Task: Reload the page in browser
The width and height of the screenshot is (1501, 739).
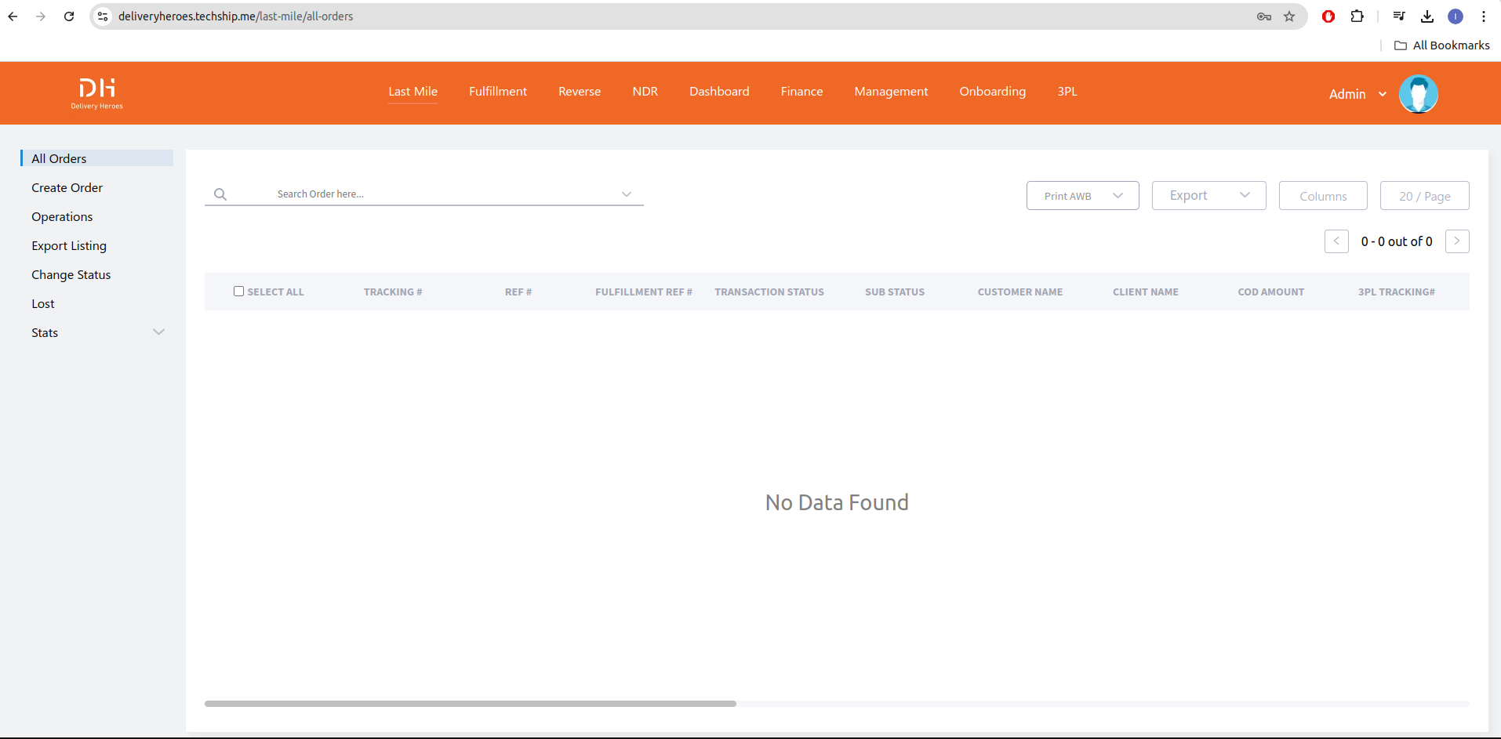Action: click(x=69, y=16)
